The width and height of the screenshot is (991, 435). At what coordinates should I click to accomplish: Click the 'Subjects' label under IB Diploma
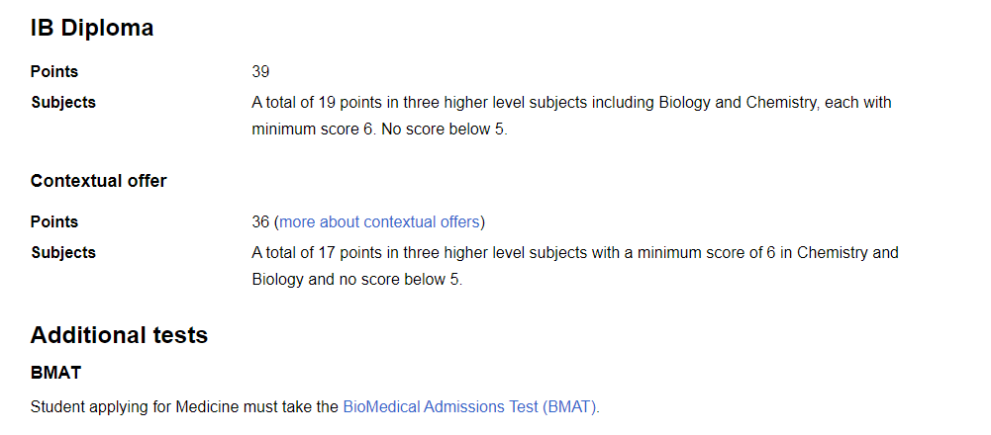point(63,102)
